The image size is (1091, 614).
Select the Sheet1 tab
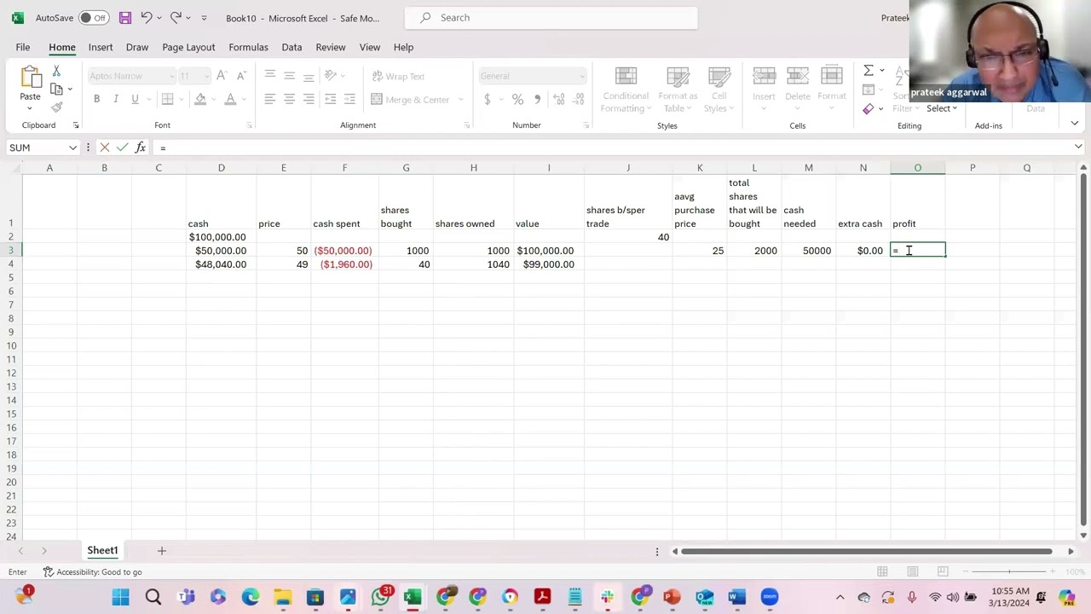coord(102,551)
